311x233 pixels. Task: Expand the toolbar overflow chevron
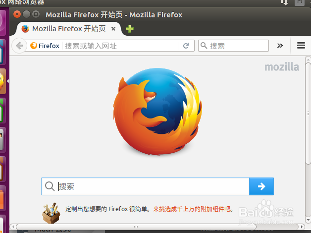(280, 46)
